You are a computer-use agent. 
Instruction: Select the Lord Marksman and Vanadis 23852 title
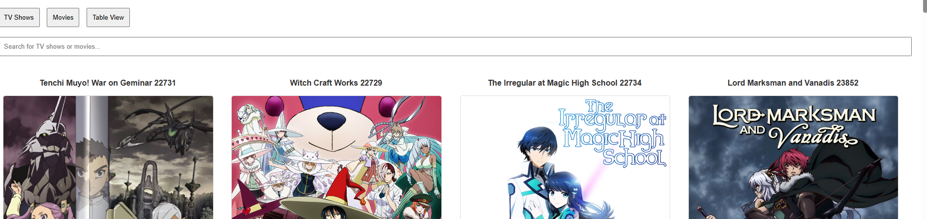pyautogui.click(x=793, y=83)
